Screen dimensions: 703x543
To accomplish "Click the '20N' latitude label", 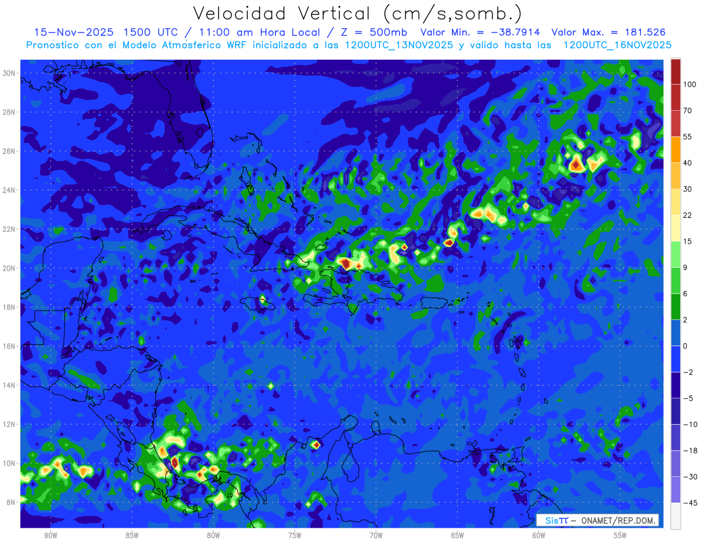I will pyautogui.click(x=9, y=268).
